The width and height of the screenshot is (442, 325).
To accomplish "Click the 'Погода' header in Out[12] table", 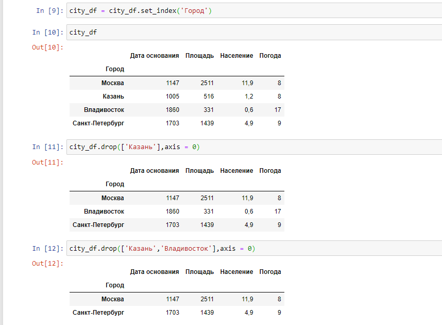I will pos(270,271).
